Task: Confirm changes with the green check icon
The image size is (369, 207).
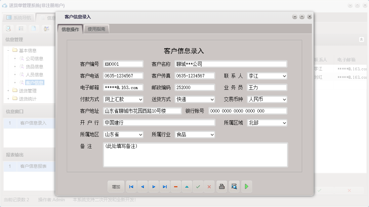Action: 198,187
